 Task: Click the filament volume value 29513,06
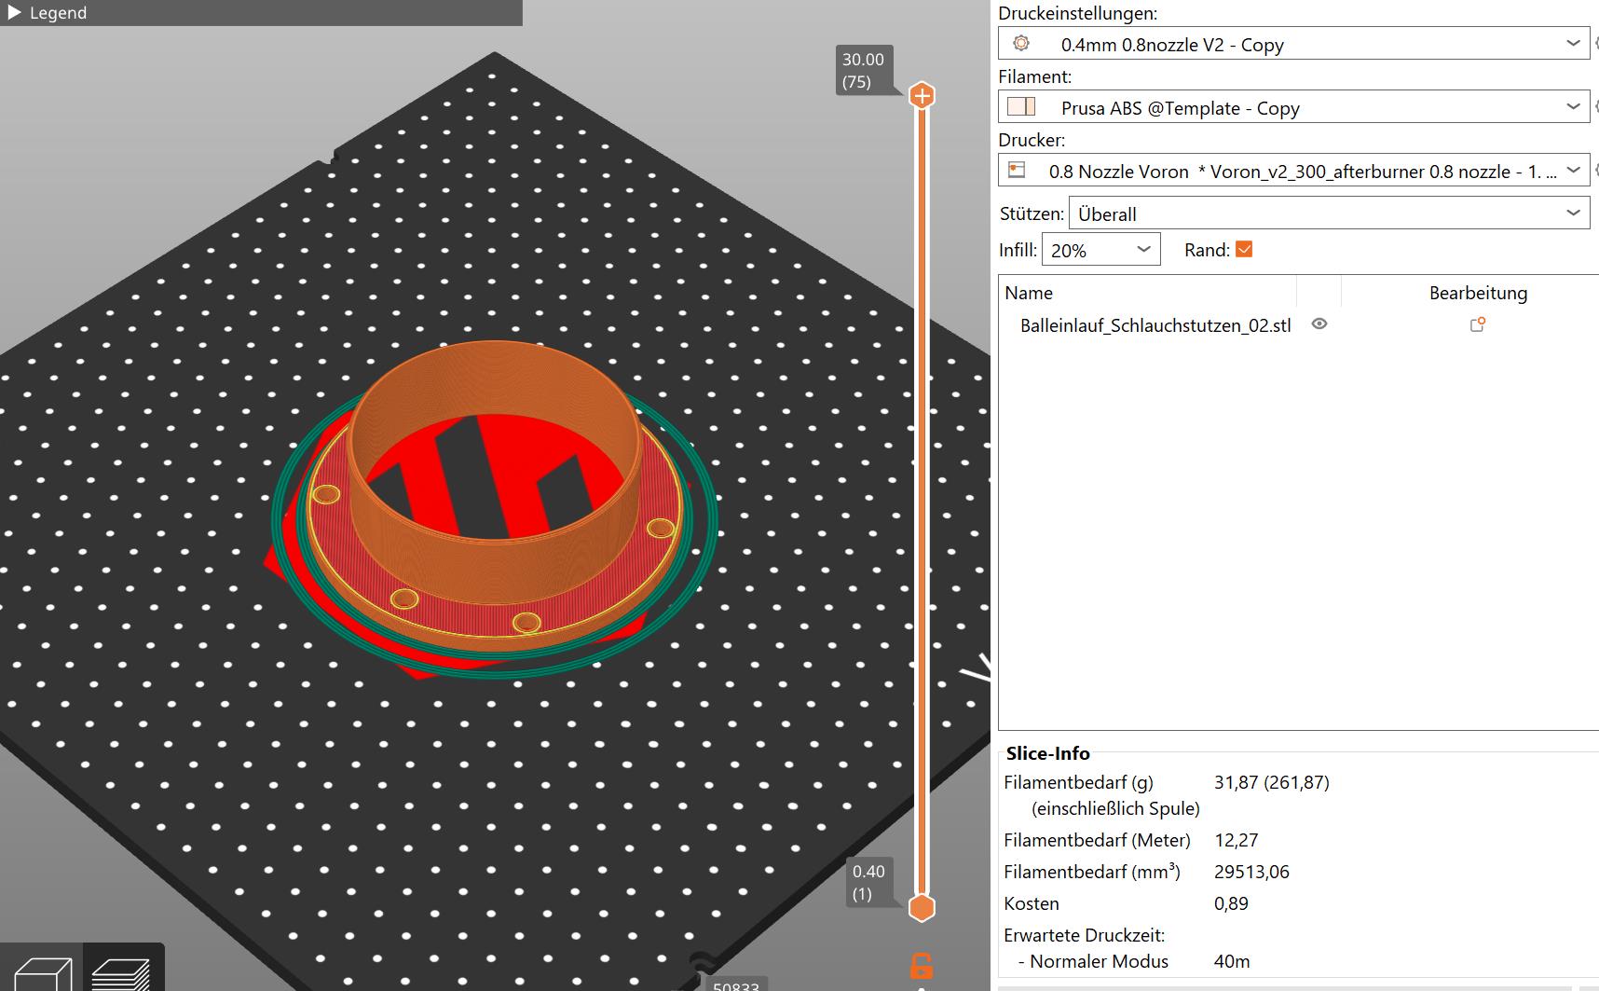[x=1251, y=872]
